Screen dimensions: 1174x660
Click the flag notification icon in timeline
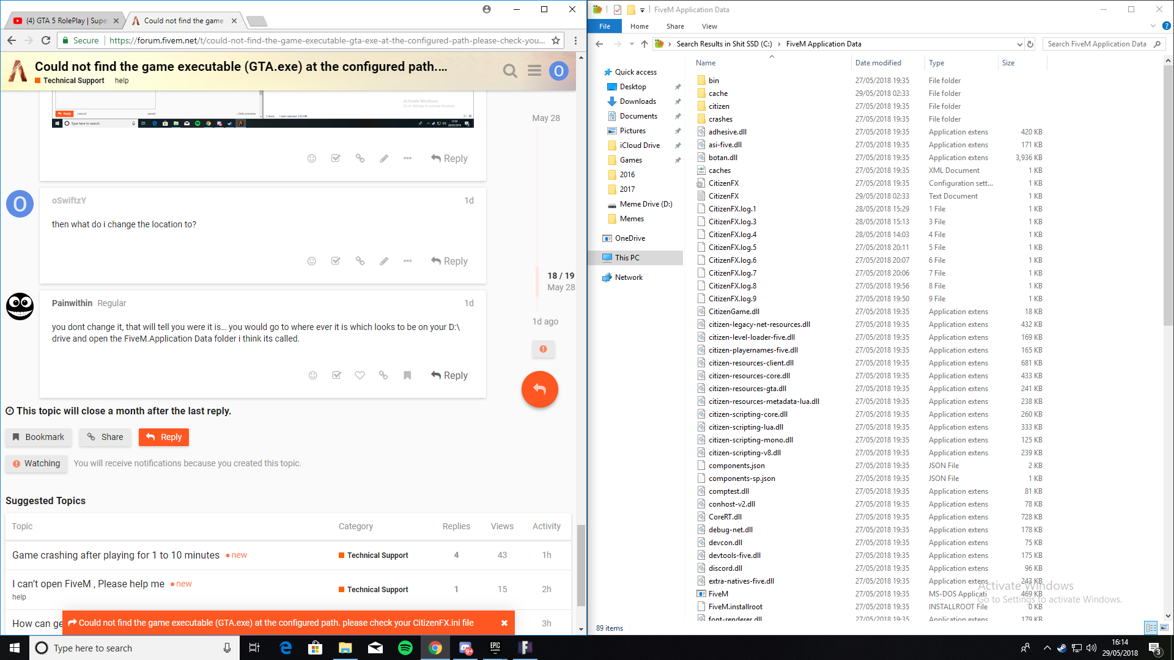coord(543,349)
